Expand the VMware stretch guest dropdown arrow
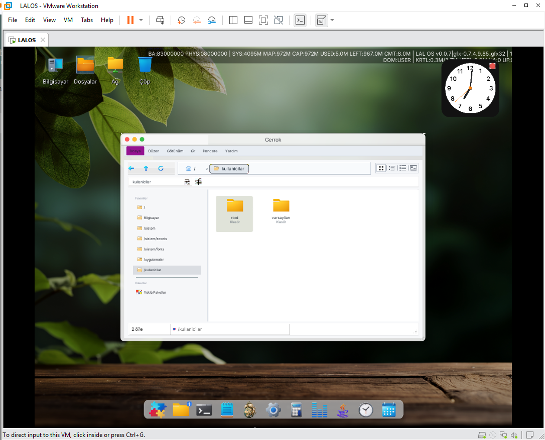This screenshot has width=545, height=440. click(332, 20)
